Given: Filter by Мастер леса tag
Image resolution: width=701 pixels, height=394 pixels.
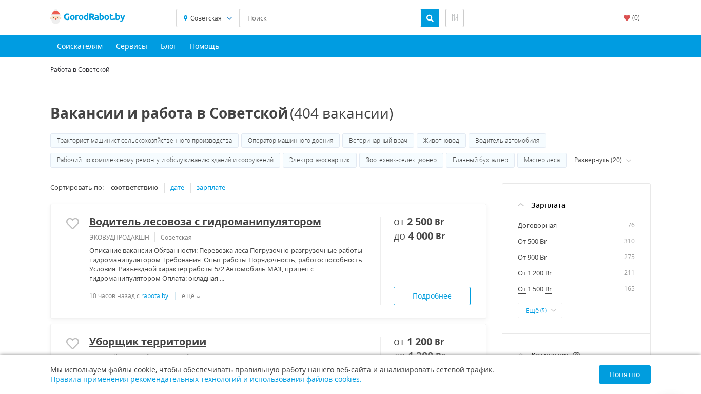Looking at the screenshot, I should click(542, 160).
